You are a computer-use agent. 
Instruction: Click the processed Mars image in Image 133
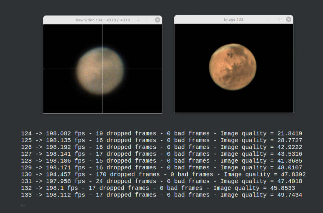coord(233,67)
